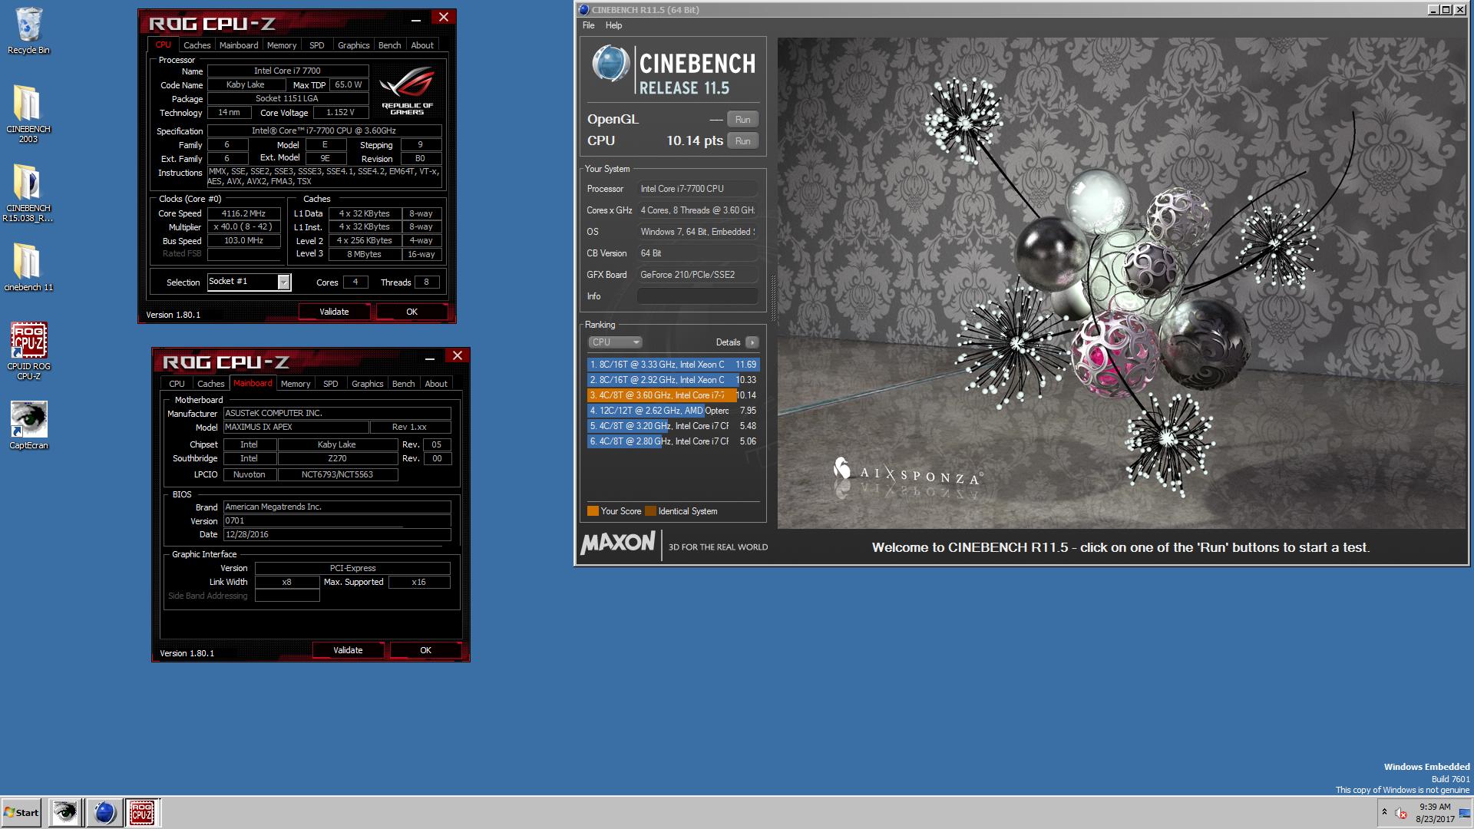1474x829 pixels.
Task: Click the MAXON logo
Action: coord(618,543)
